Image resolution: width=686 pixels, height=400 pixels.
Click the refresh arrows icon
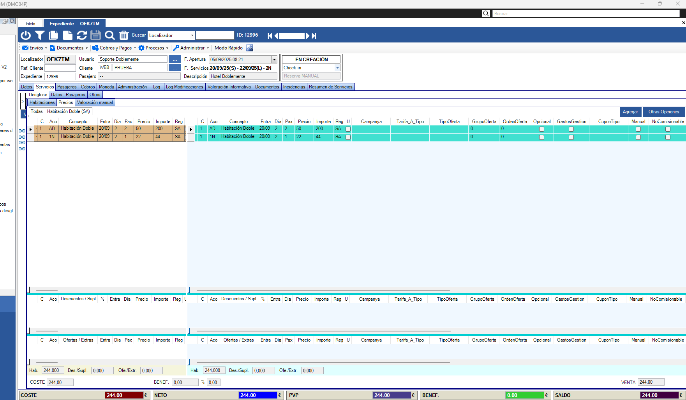click(82, 35)
